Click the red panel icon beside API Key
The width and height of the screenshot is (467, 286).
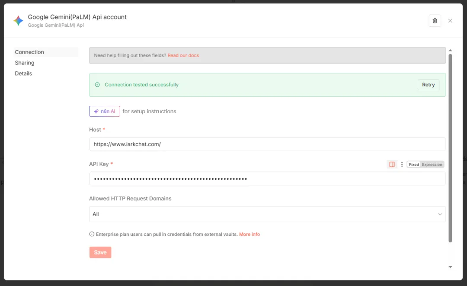pyautogui.click(x=392, y=164)
